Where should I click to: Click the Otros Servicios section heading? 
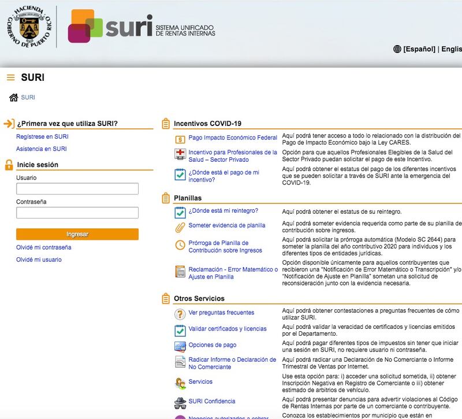click(199, 298)
